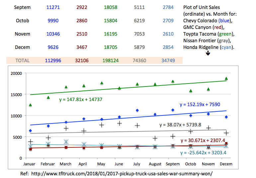Click the blue Colorado trendline

128,118
